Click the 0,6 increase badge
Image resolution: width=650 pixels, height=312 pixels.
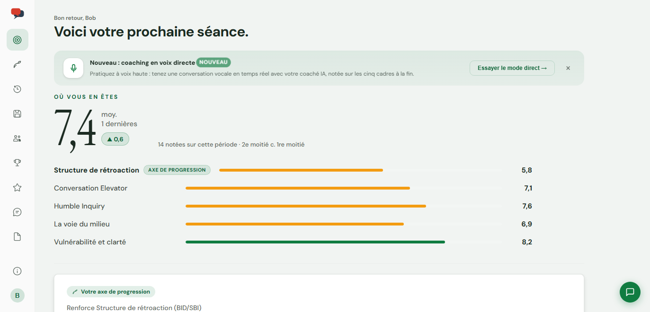115,139
